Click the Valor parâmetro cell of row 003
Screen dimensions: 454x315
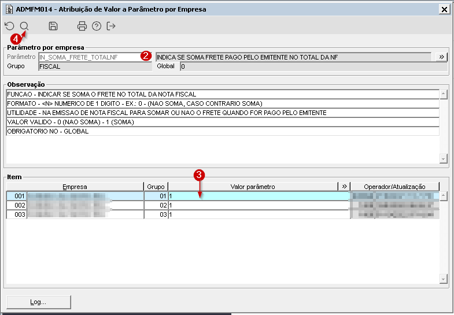[259, 214]
